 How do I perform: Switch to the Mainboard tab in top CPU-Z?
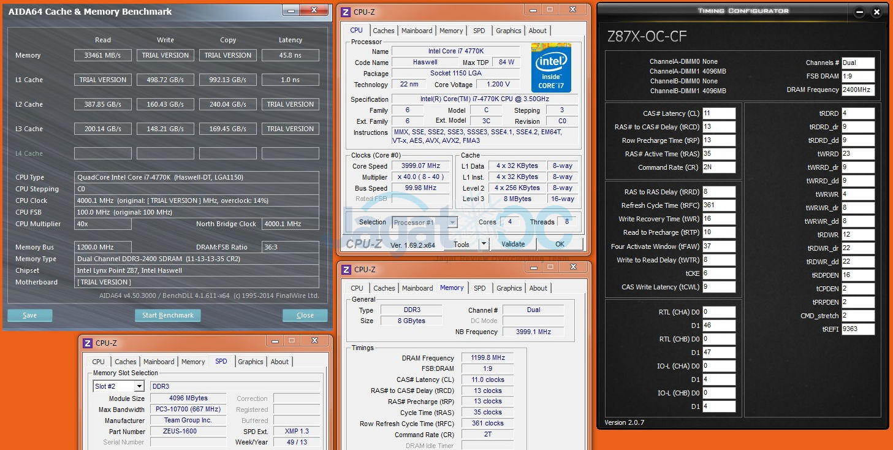(x=417, y=31)
